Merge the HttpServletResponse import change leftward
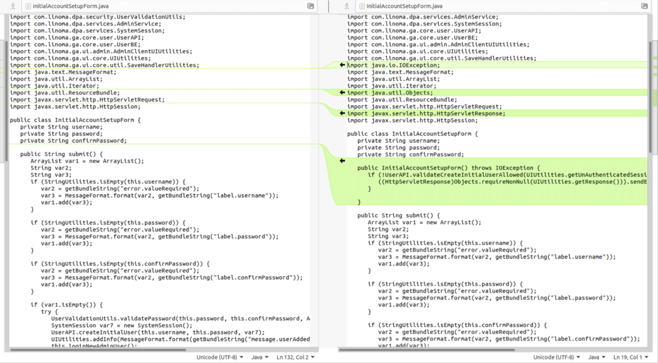The width and height of the screenshot is (658, 363). 341,113
